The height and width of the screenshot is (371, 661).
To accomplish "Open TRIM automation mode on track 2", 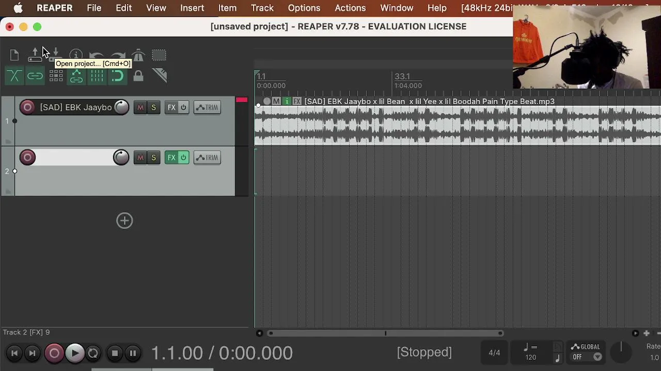I will pyautogui.click(x=207, y=157).
